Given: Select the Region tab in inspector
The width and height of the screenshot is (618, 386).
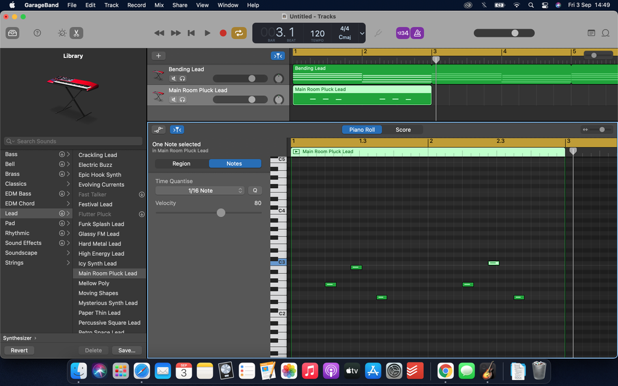Looking at the screenshot, I should click(181, 163).
